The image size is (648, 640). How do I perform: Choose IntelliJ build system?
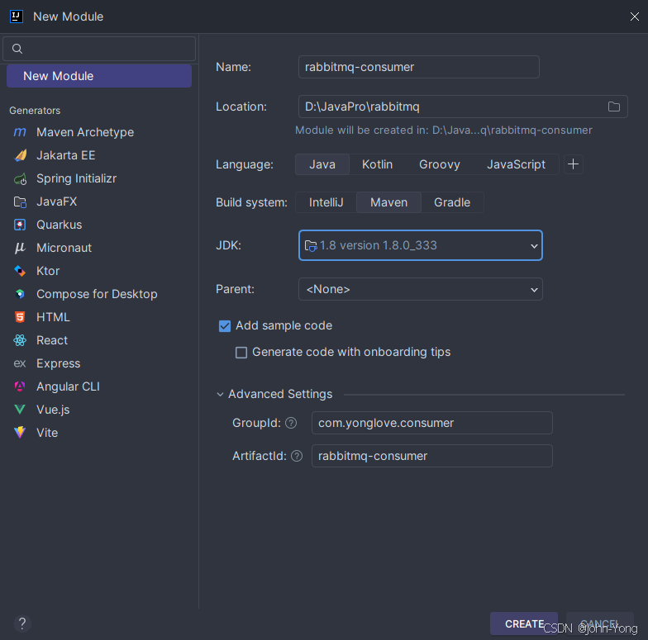coord(326,202)
